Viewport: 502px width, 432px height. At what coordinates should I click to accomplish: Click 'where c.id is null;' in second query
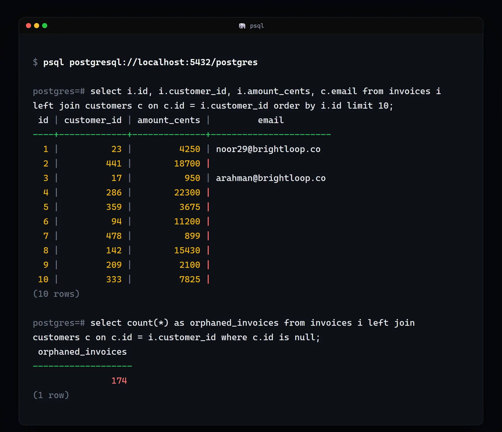click(271, 337)
